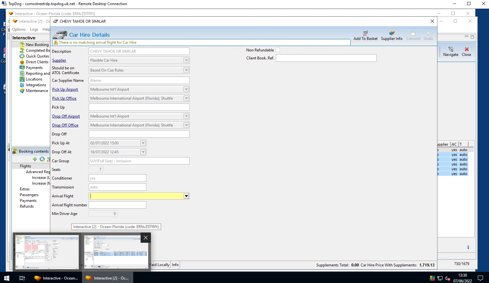Switch to the Paid Locally tab
The image size is (489, 283).
(159, 265)
